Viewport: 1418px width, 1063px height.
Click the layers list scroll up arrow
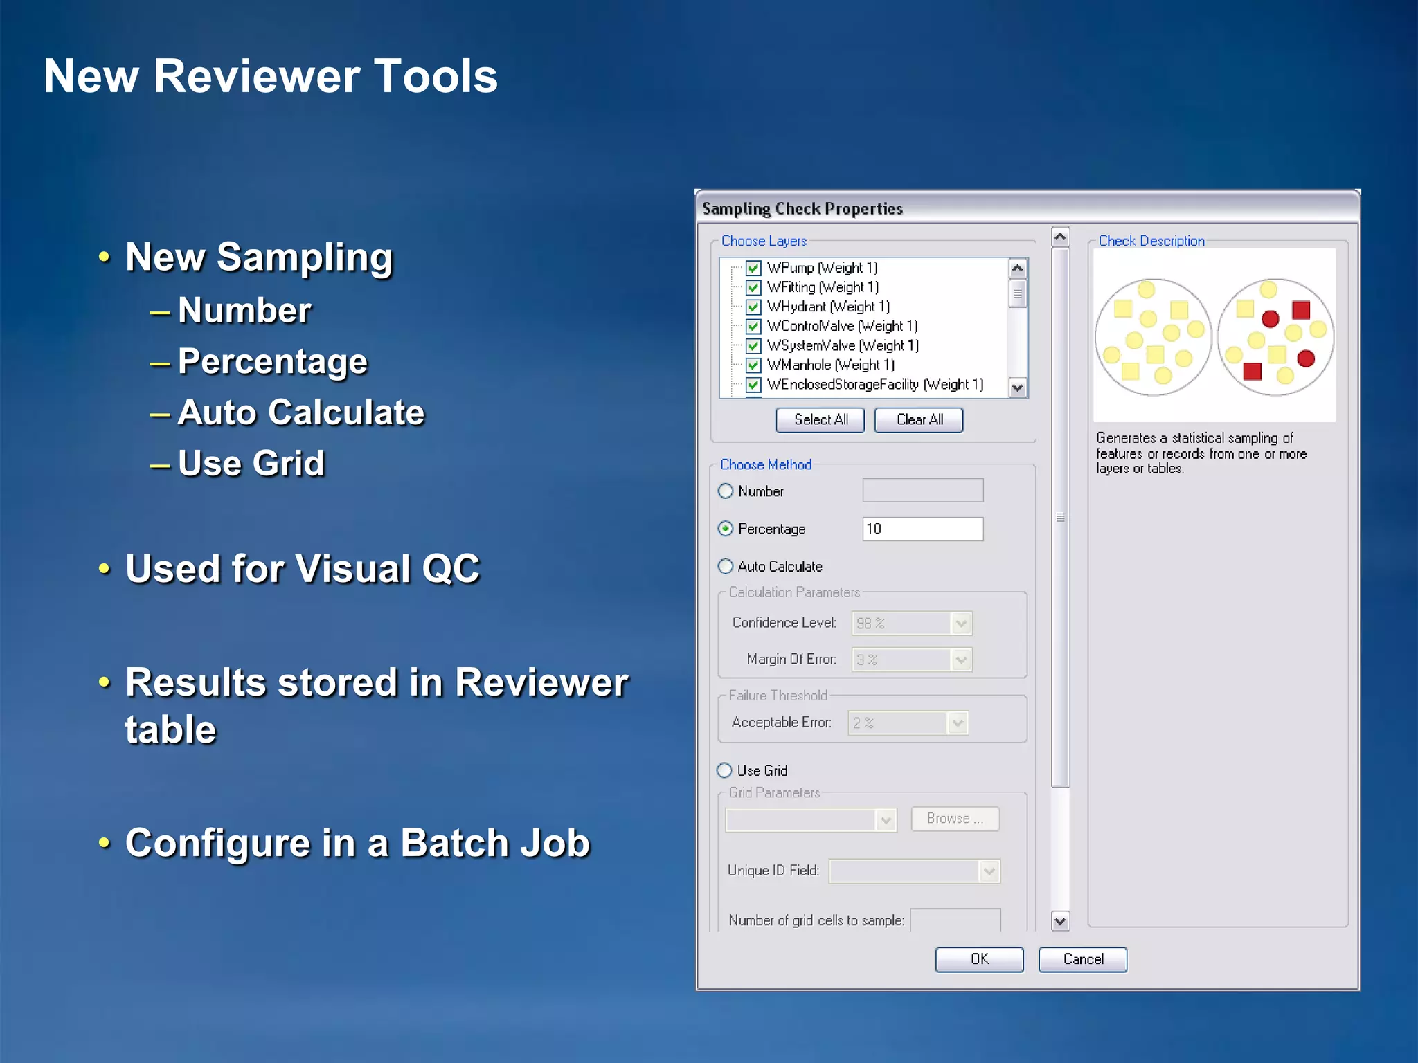tap(1018, 268)
